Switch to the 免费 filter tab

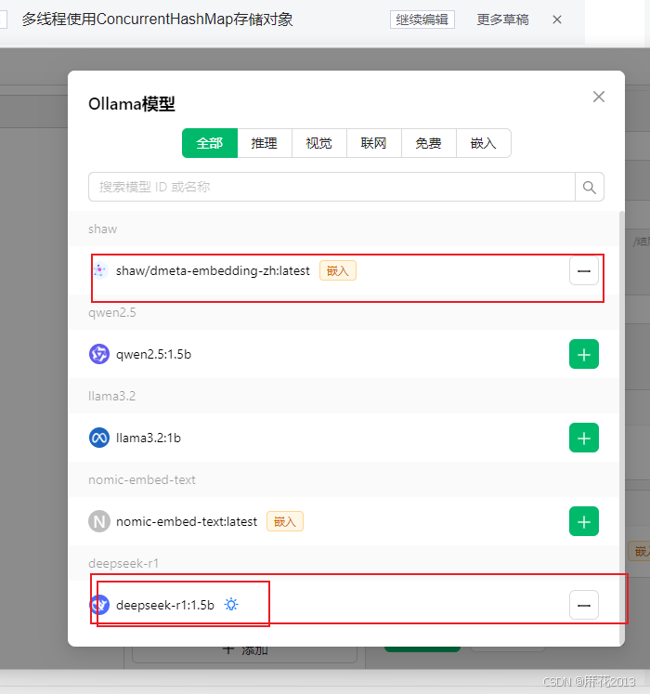(429, 143)
